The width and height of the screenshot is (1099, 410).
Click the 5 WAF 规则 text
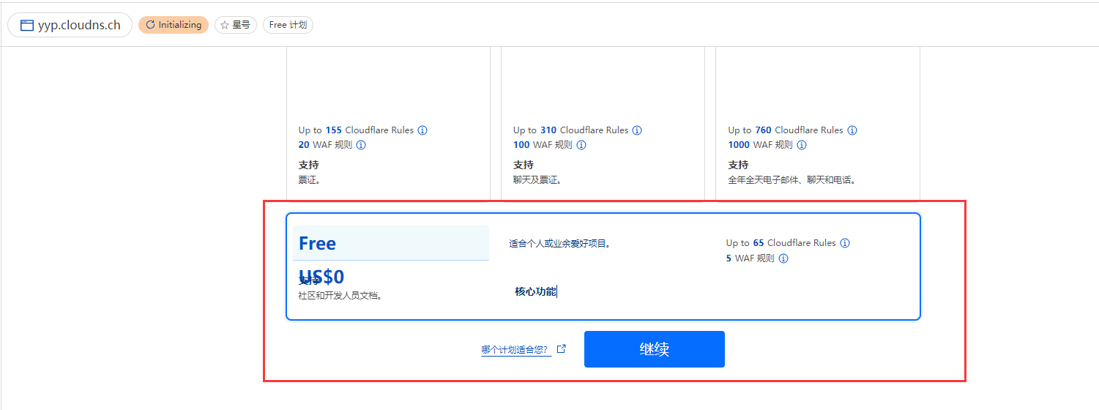750,258
